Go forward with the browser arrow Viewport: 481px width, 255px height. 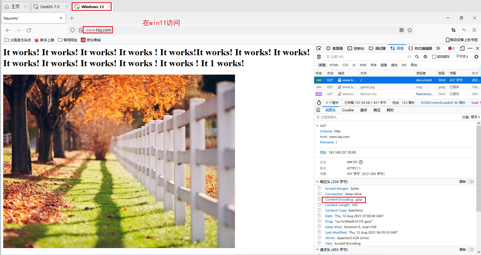pos(18,30)
